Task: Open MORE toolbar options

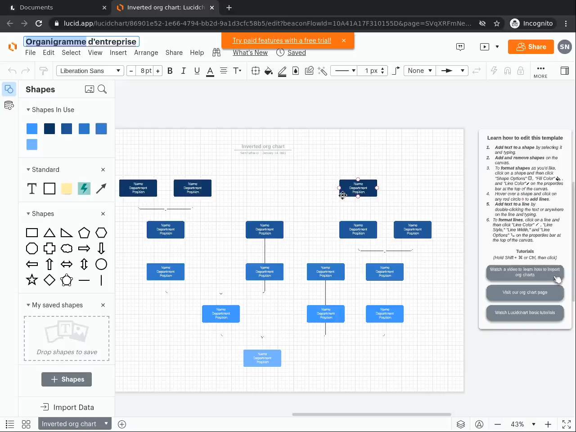Action: 540,71
